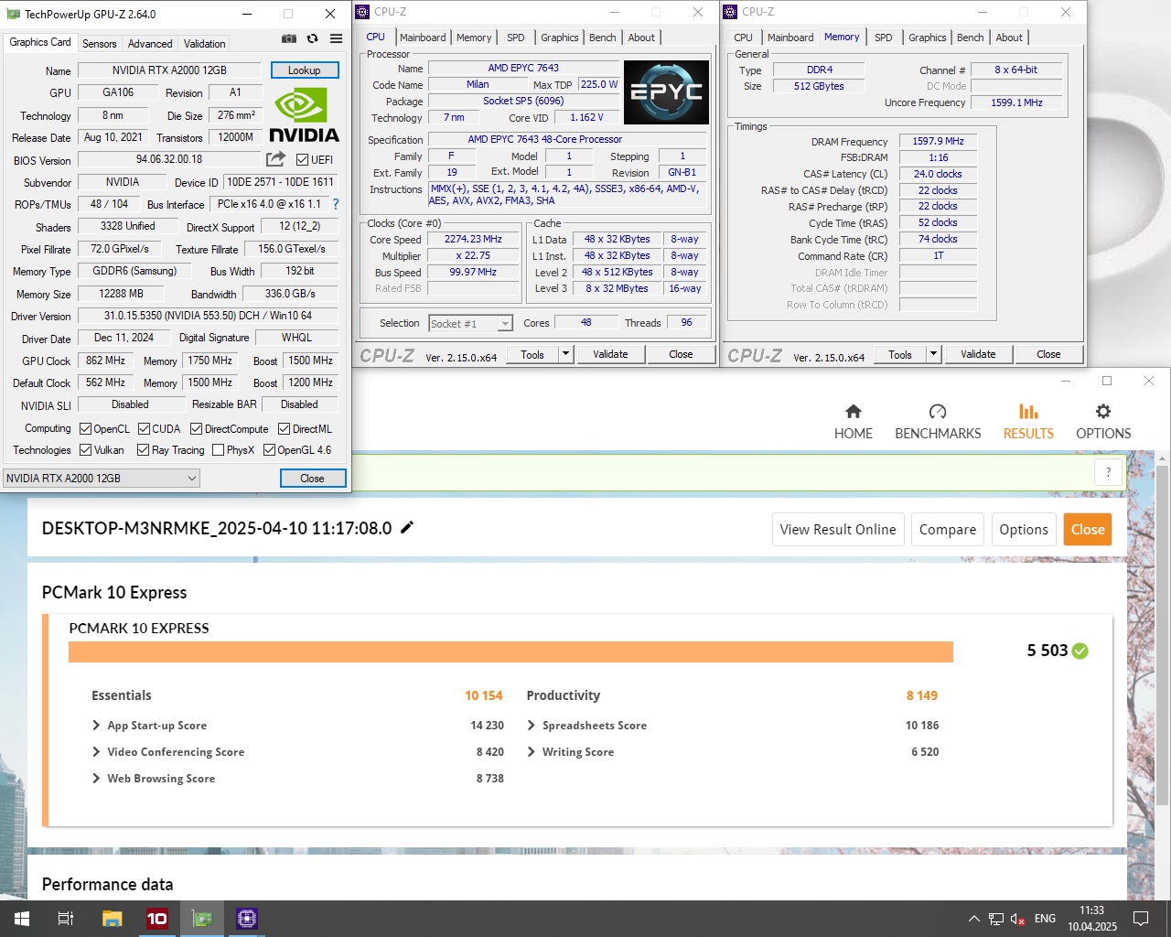Toggle the Ray Tracing checkbox

pos(144,449)
